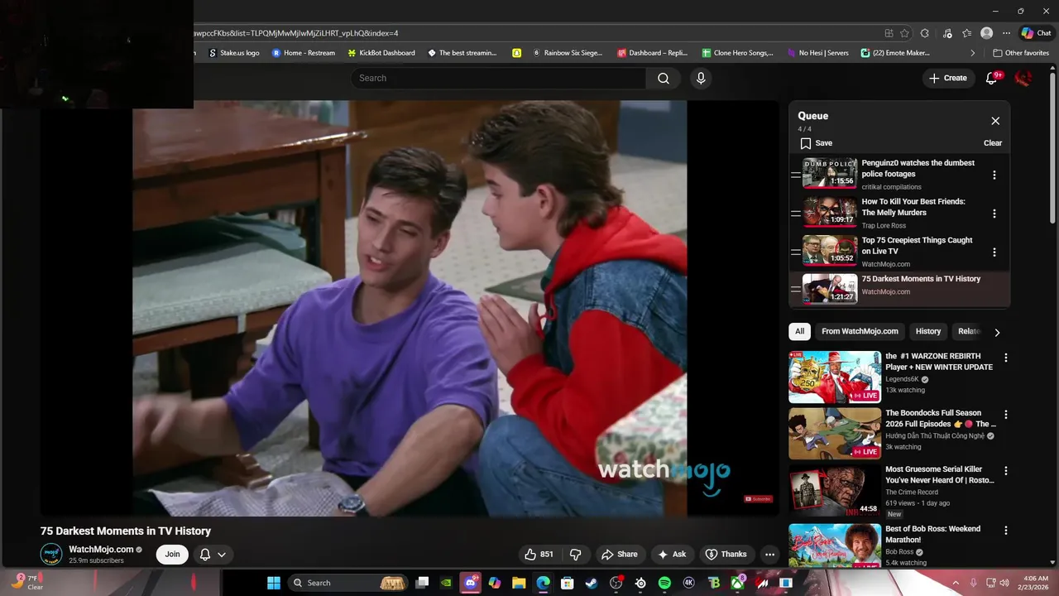Open File Explorer from the taskbar
This screenshot has width=1059, height=596.
pos(519,583)
